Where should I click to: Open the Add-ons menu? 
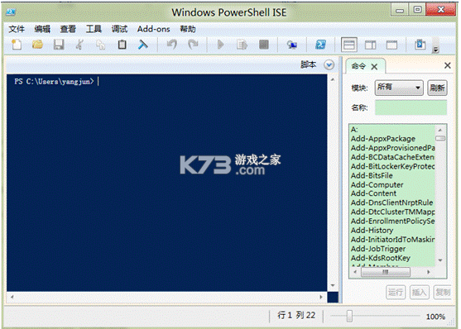pyautogui.click(x=153, y=29)
